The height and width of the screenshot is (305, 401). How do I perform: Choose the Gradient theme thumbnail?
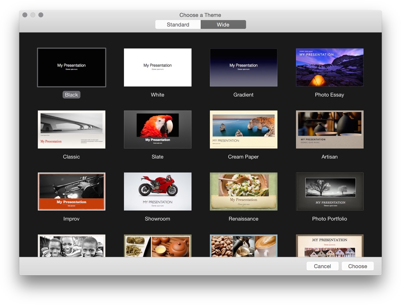(x=244, y=68)
